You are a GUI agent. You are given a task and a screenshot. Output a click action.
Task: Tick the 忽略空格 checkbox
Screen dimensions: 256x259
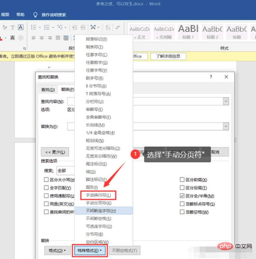pyautogui.click(x=182, y=212)
